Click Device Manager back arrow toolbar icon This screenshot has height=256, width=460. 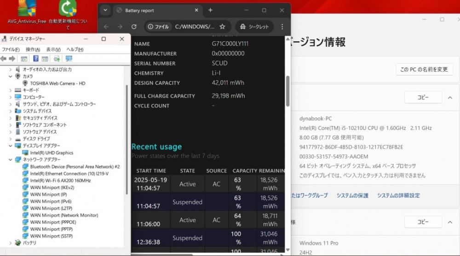4,59
